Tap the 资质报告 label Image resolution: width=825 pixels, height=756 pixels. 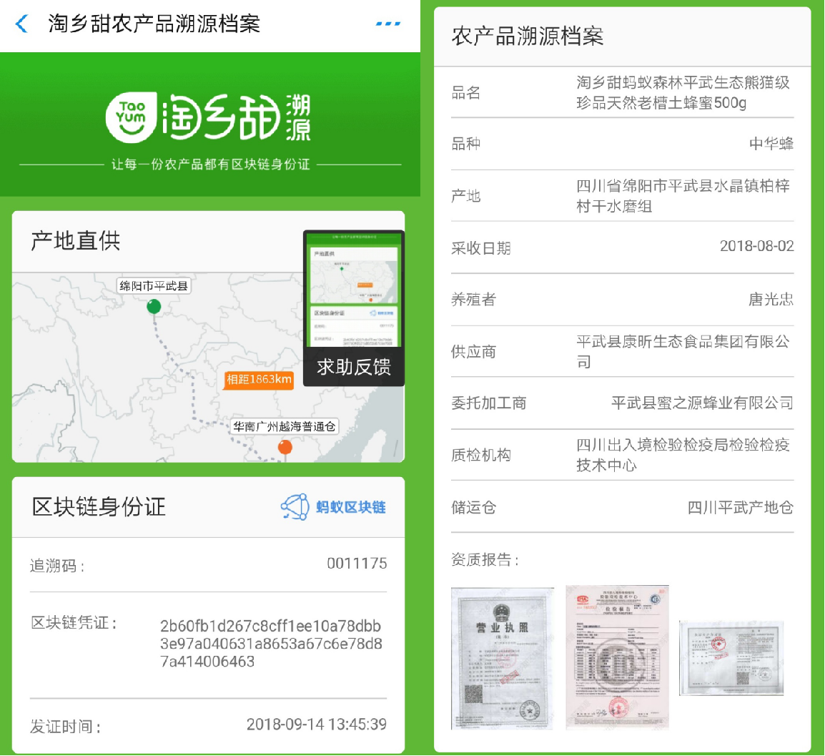485,559
